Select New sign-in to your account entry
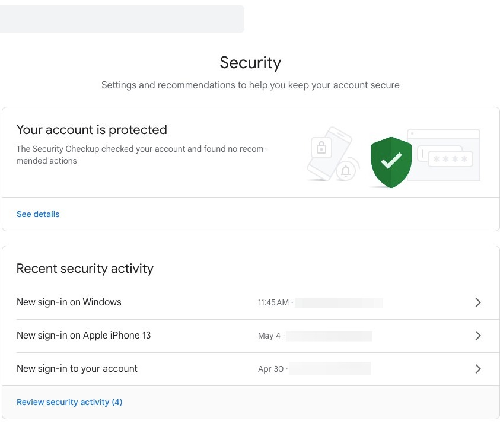The width and height of the screenshot is (500, 427). [x=77, y=369]
